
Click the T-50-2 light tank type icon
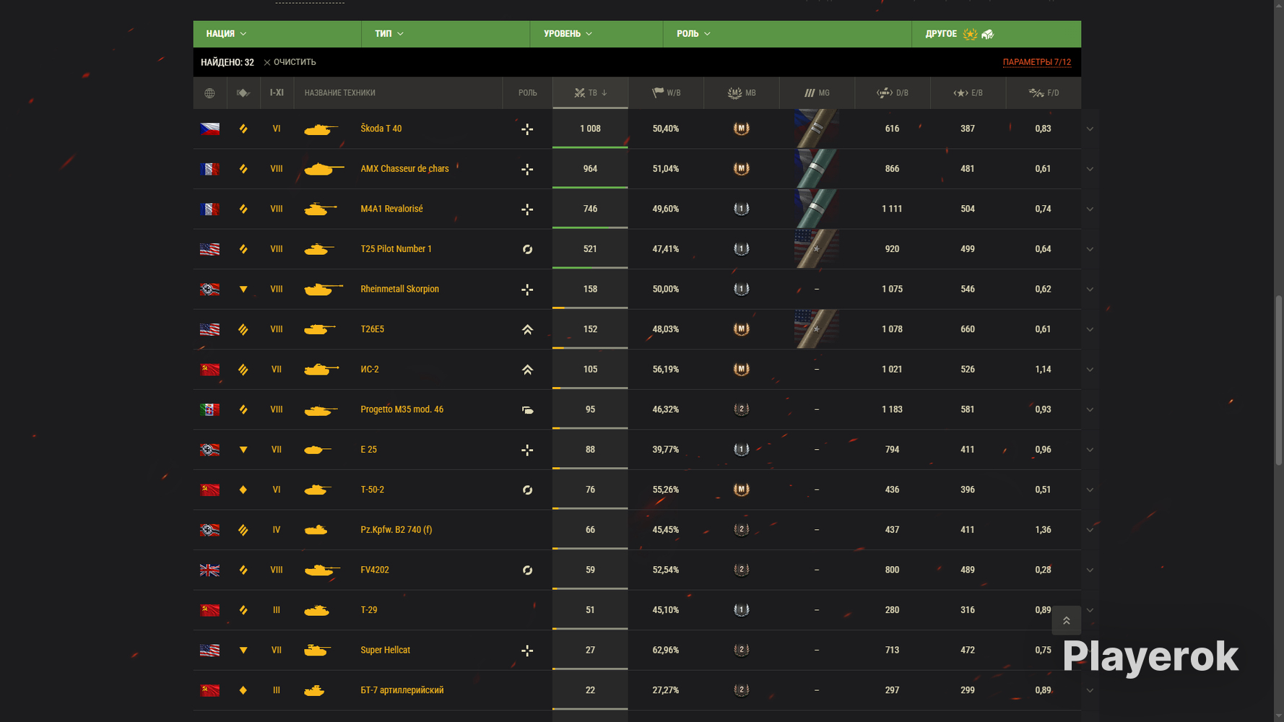pyautogui.click(x=243, y=490)
